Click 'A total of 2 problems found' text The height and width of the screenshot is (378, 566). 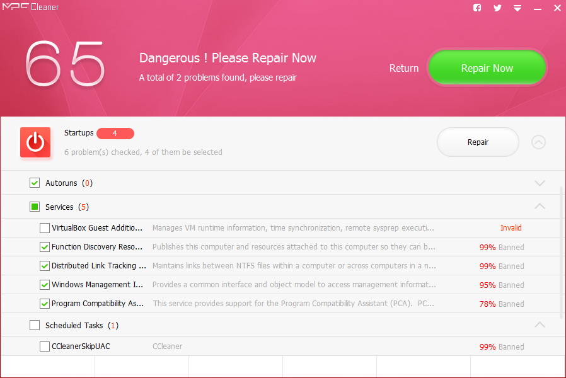click(x=217, y=77)
